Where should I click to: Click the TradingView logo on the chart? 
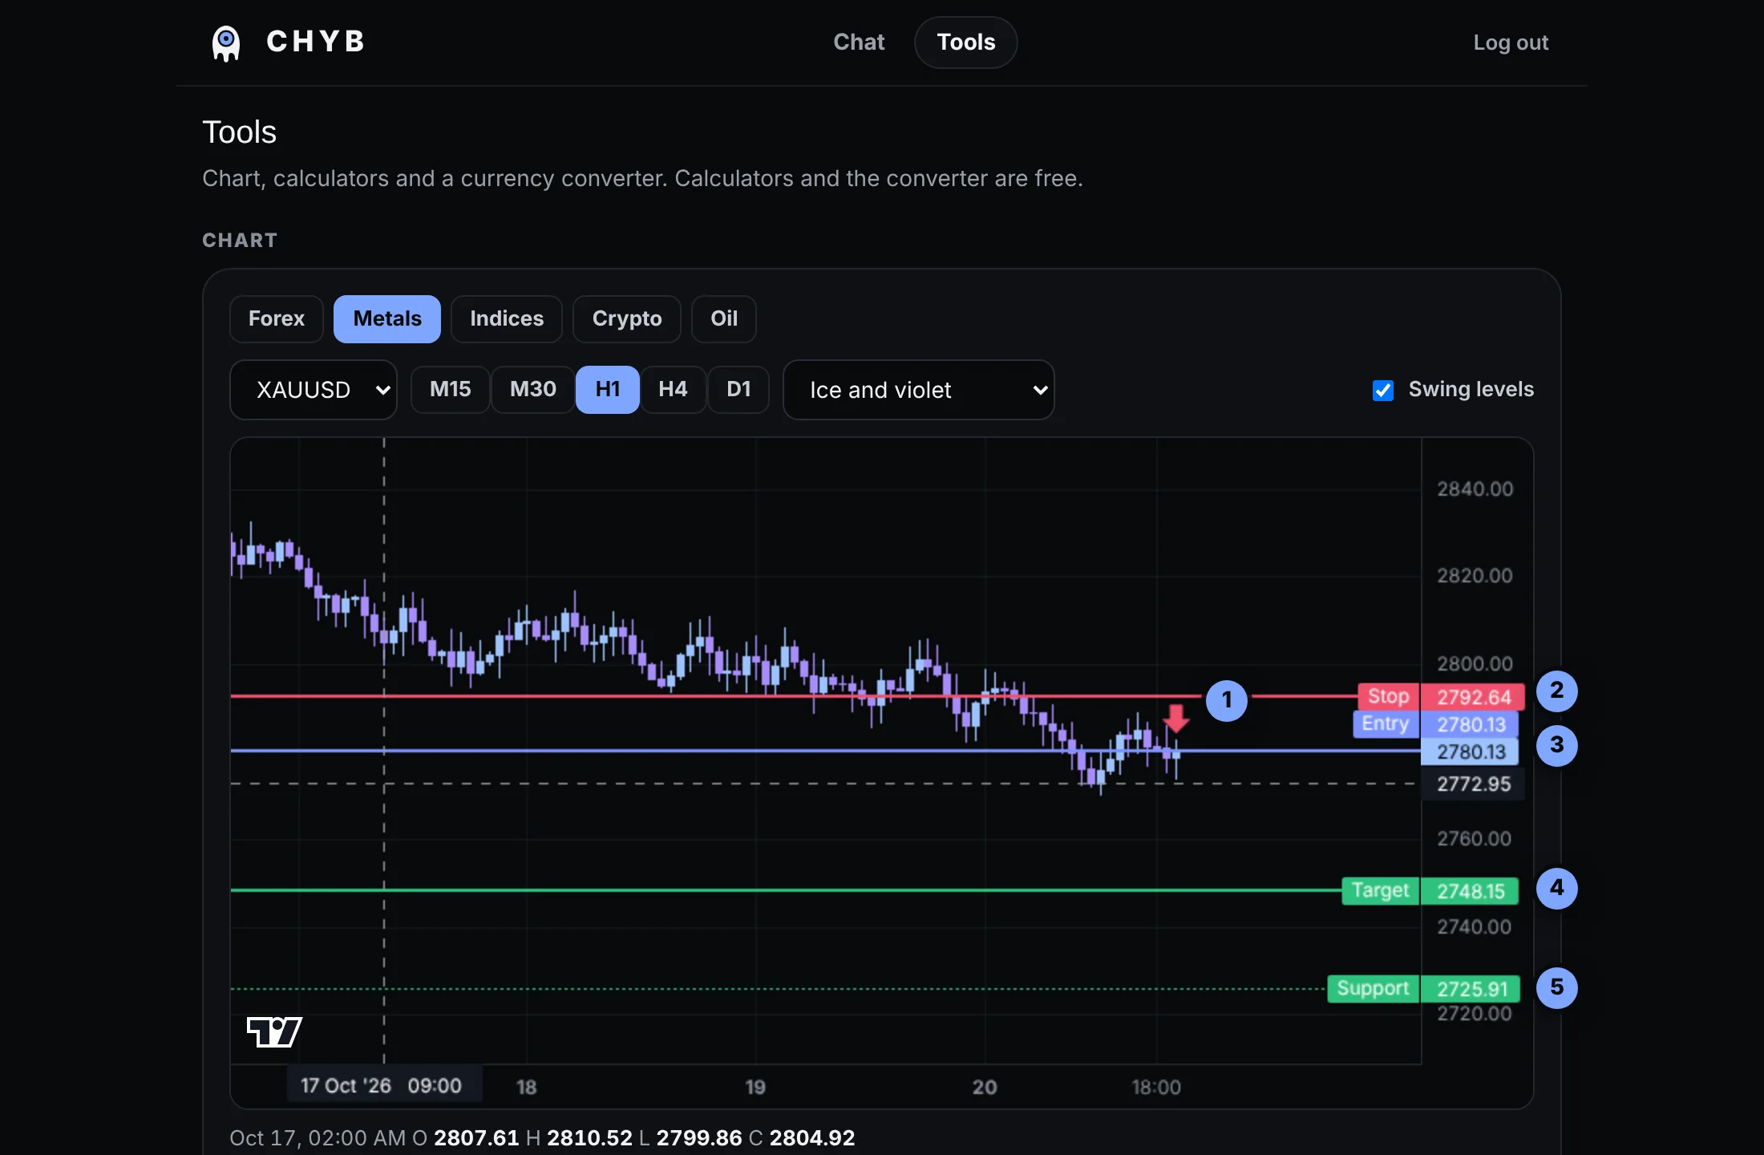click(x=274, y=1031)
